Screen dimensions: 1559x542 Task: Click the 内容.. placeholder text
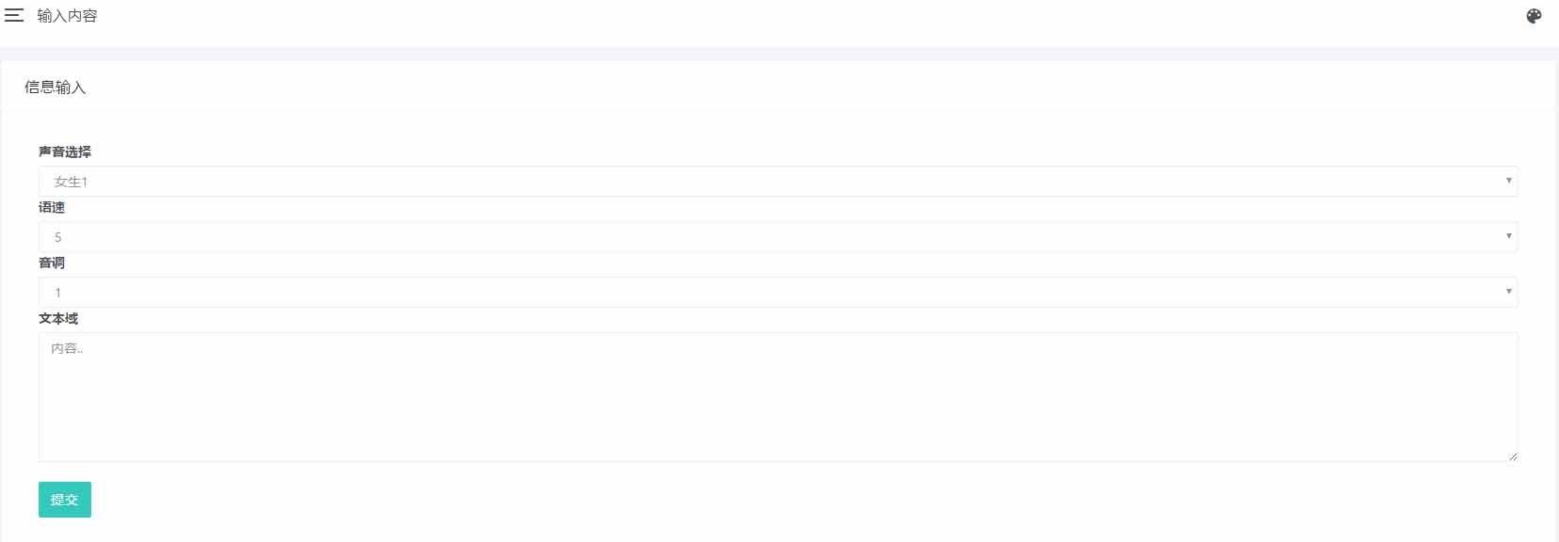pos(67,349)
